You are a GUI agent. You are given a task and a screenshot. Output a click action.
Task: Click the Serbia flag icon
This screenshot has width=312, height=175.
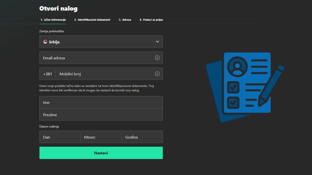tap(45, 42)
